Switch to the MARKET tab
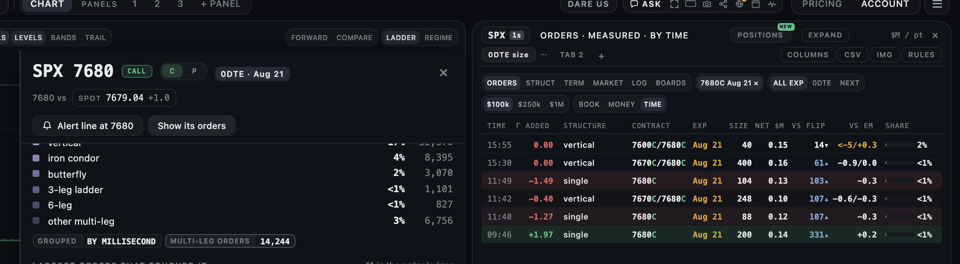This screenshot has width=960, height=264. (x=608, y=83)
